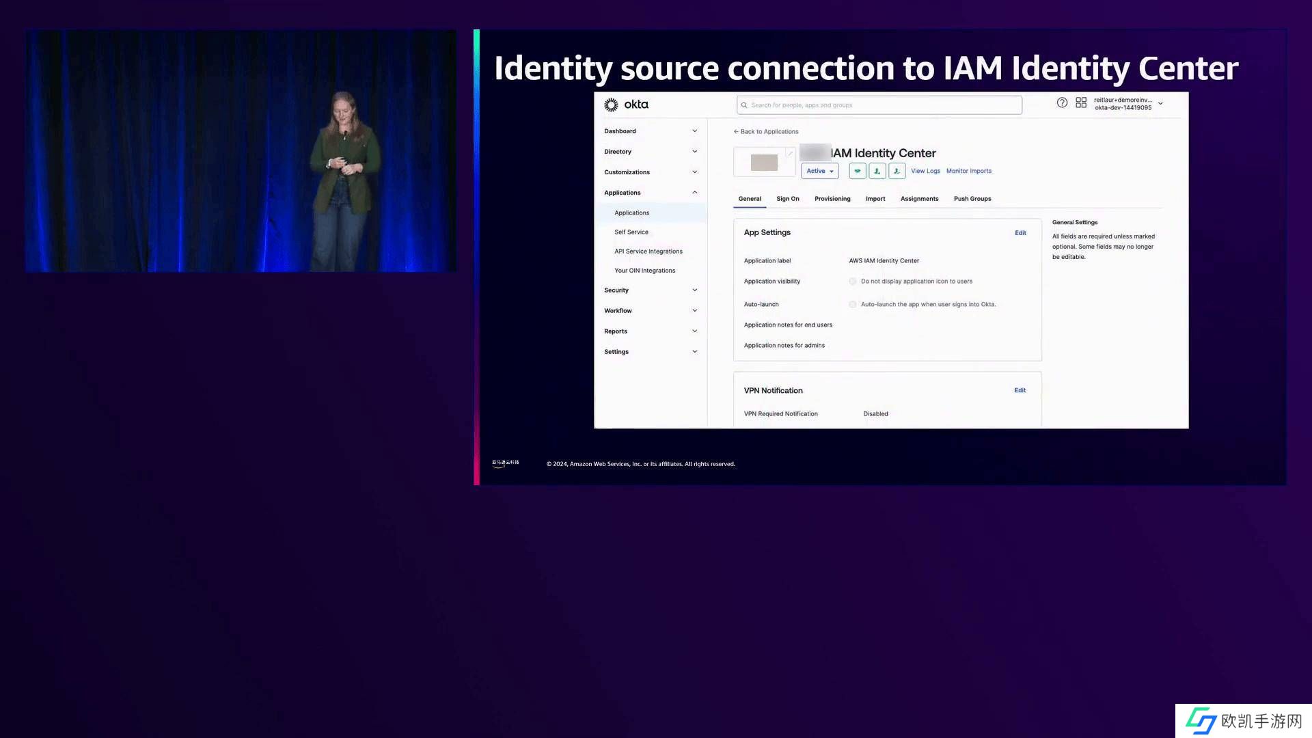
Task: Click the application logo thumbnail
Action: click(764, 162)
